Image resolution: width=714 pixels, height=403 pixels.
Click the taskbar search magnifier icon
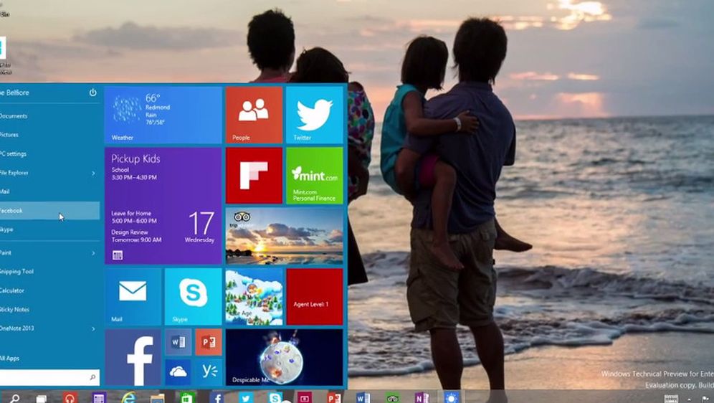[14, 399]
